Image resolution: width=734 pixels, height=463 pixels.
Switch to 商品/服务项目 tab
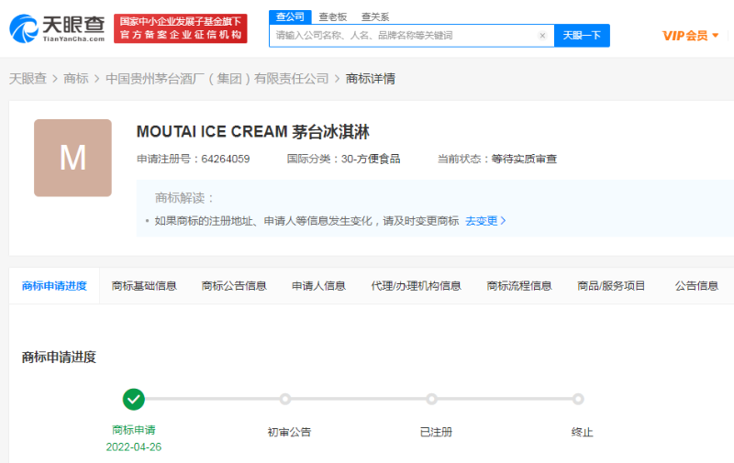click(611, 286)
